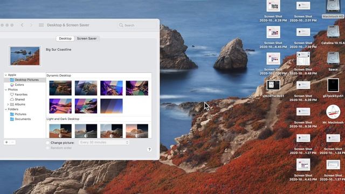Select the Albums item in sidebar
This screenshot has height=194, width=345.
point(18,105)
